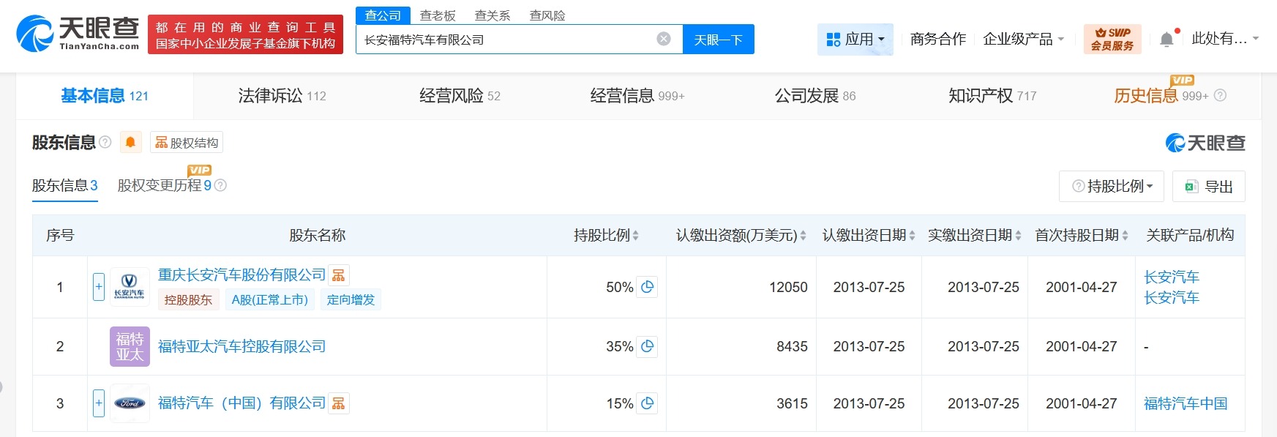Sort by 认缴出资额(万美元) column
The width and height of the screenshot is (1277, 437).
[741, 235]
